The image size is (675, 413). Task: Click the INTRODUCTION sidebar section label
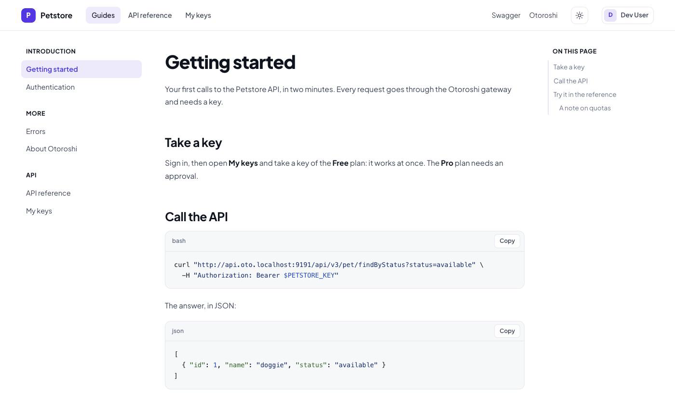point(51,51)
